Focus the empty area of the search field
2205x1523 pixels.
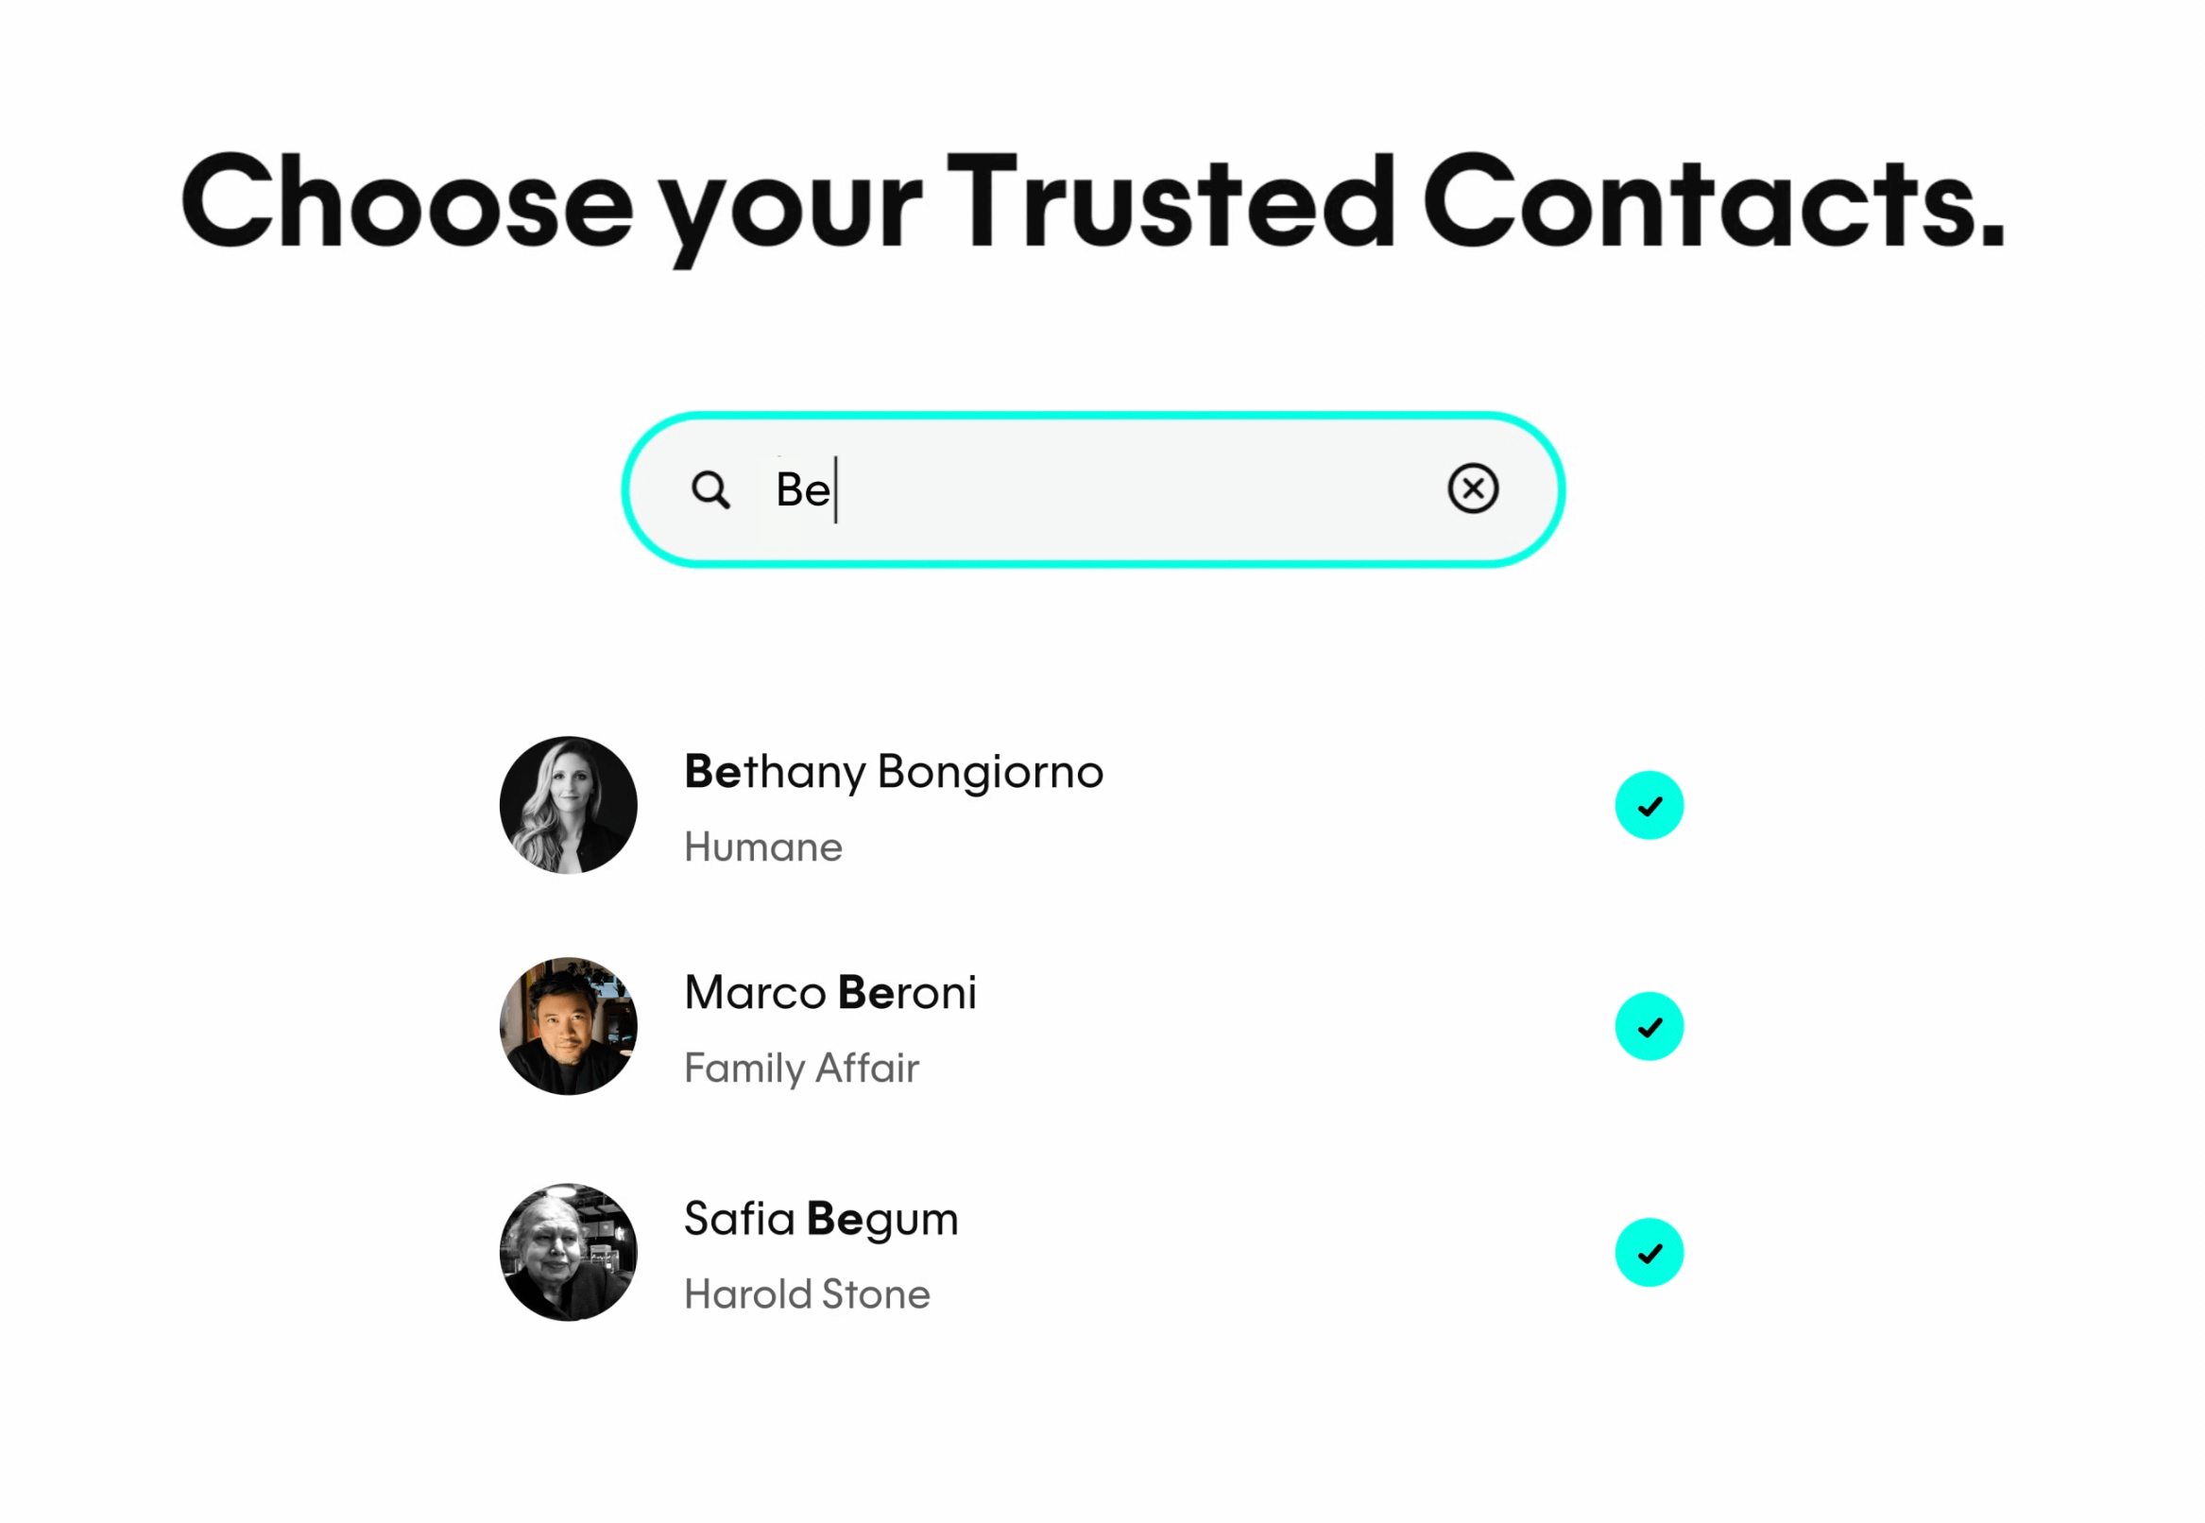(x=1126, y=490)
